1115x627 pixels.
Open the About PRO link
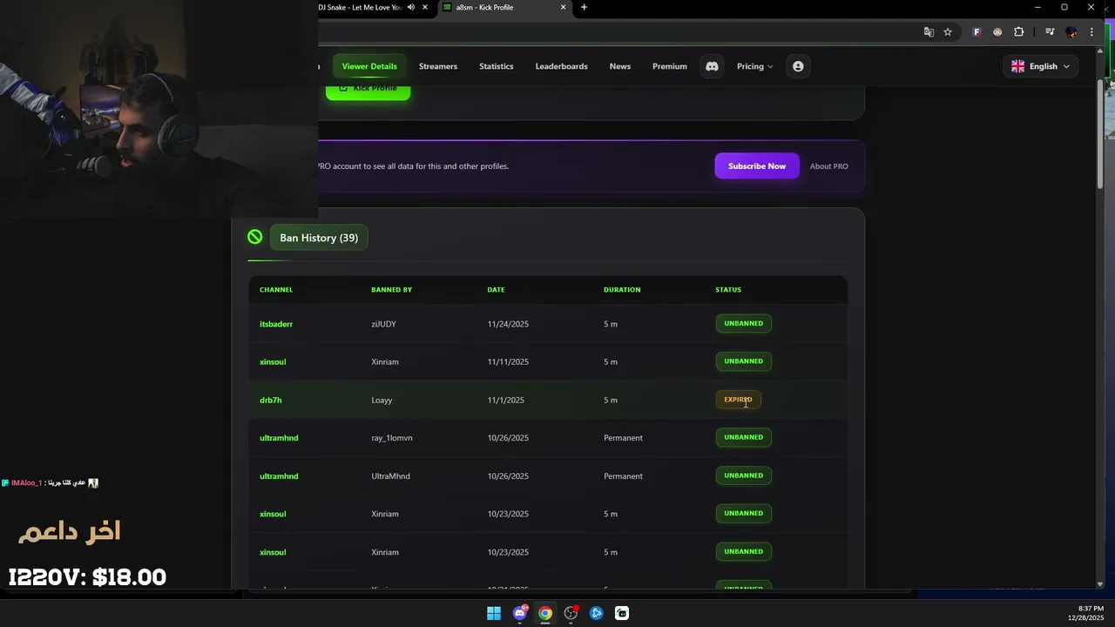pyautogui.click(x=829, y=166)
